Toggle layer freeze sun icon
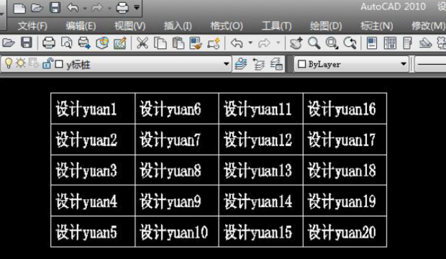Image resolution: width=446 pixels, height=259 pixels. pos(20,63)
